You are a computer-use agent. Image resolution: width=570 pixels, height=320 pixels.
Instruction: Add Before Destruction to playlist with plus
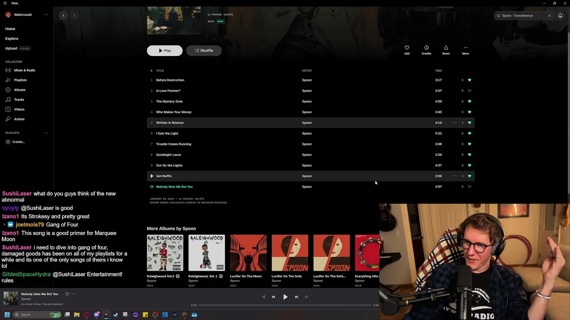point(462,80)
